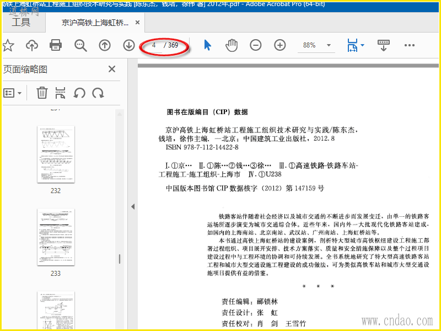Viewport: 441px width, 331px height.
Task: Go to the next page
Action: click(129, 45)
